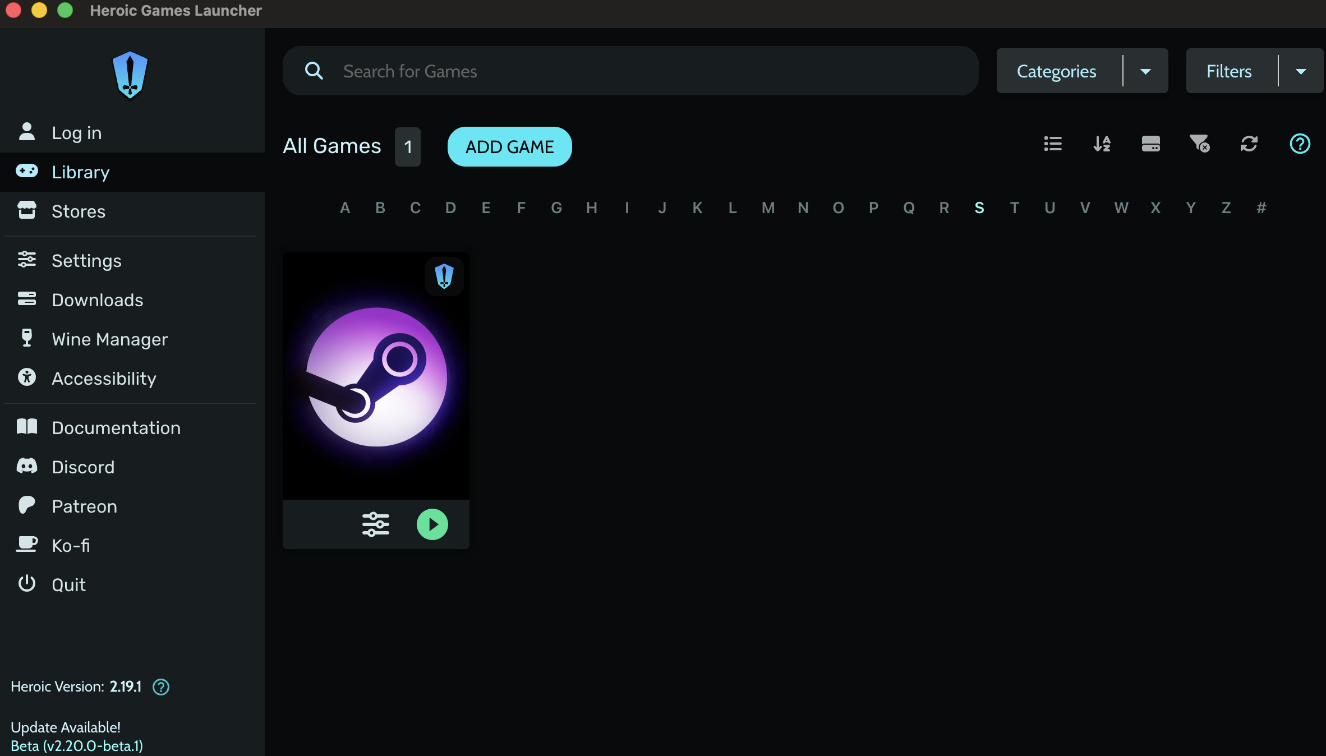The height and width of the screenshot is (756, 1326).
Task: Toggle storage size display for games
Action: (x=1151, y=144)
